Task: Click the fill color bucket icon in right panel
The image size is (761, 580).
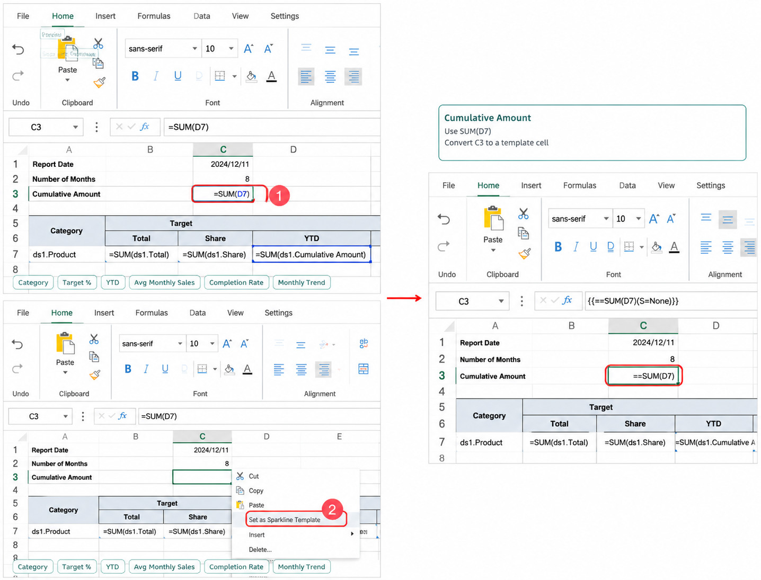Action: tap(656, 247)
